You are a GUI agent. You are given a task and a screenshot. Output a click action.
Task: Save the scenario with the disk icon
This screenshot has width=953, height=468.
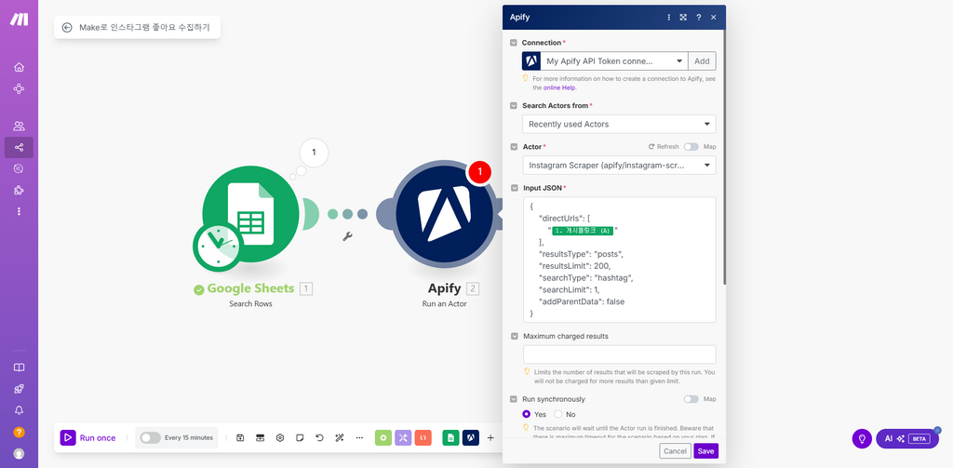tap(240, 437)
